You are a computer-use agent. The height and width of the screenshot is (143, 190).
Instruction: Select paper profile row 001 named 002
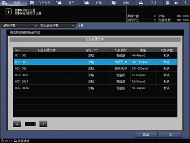coord(95,56)
